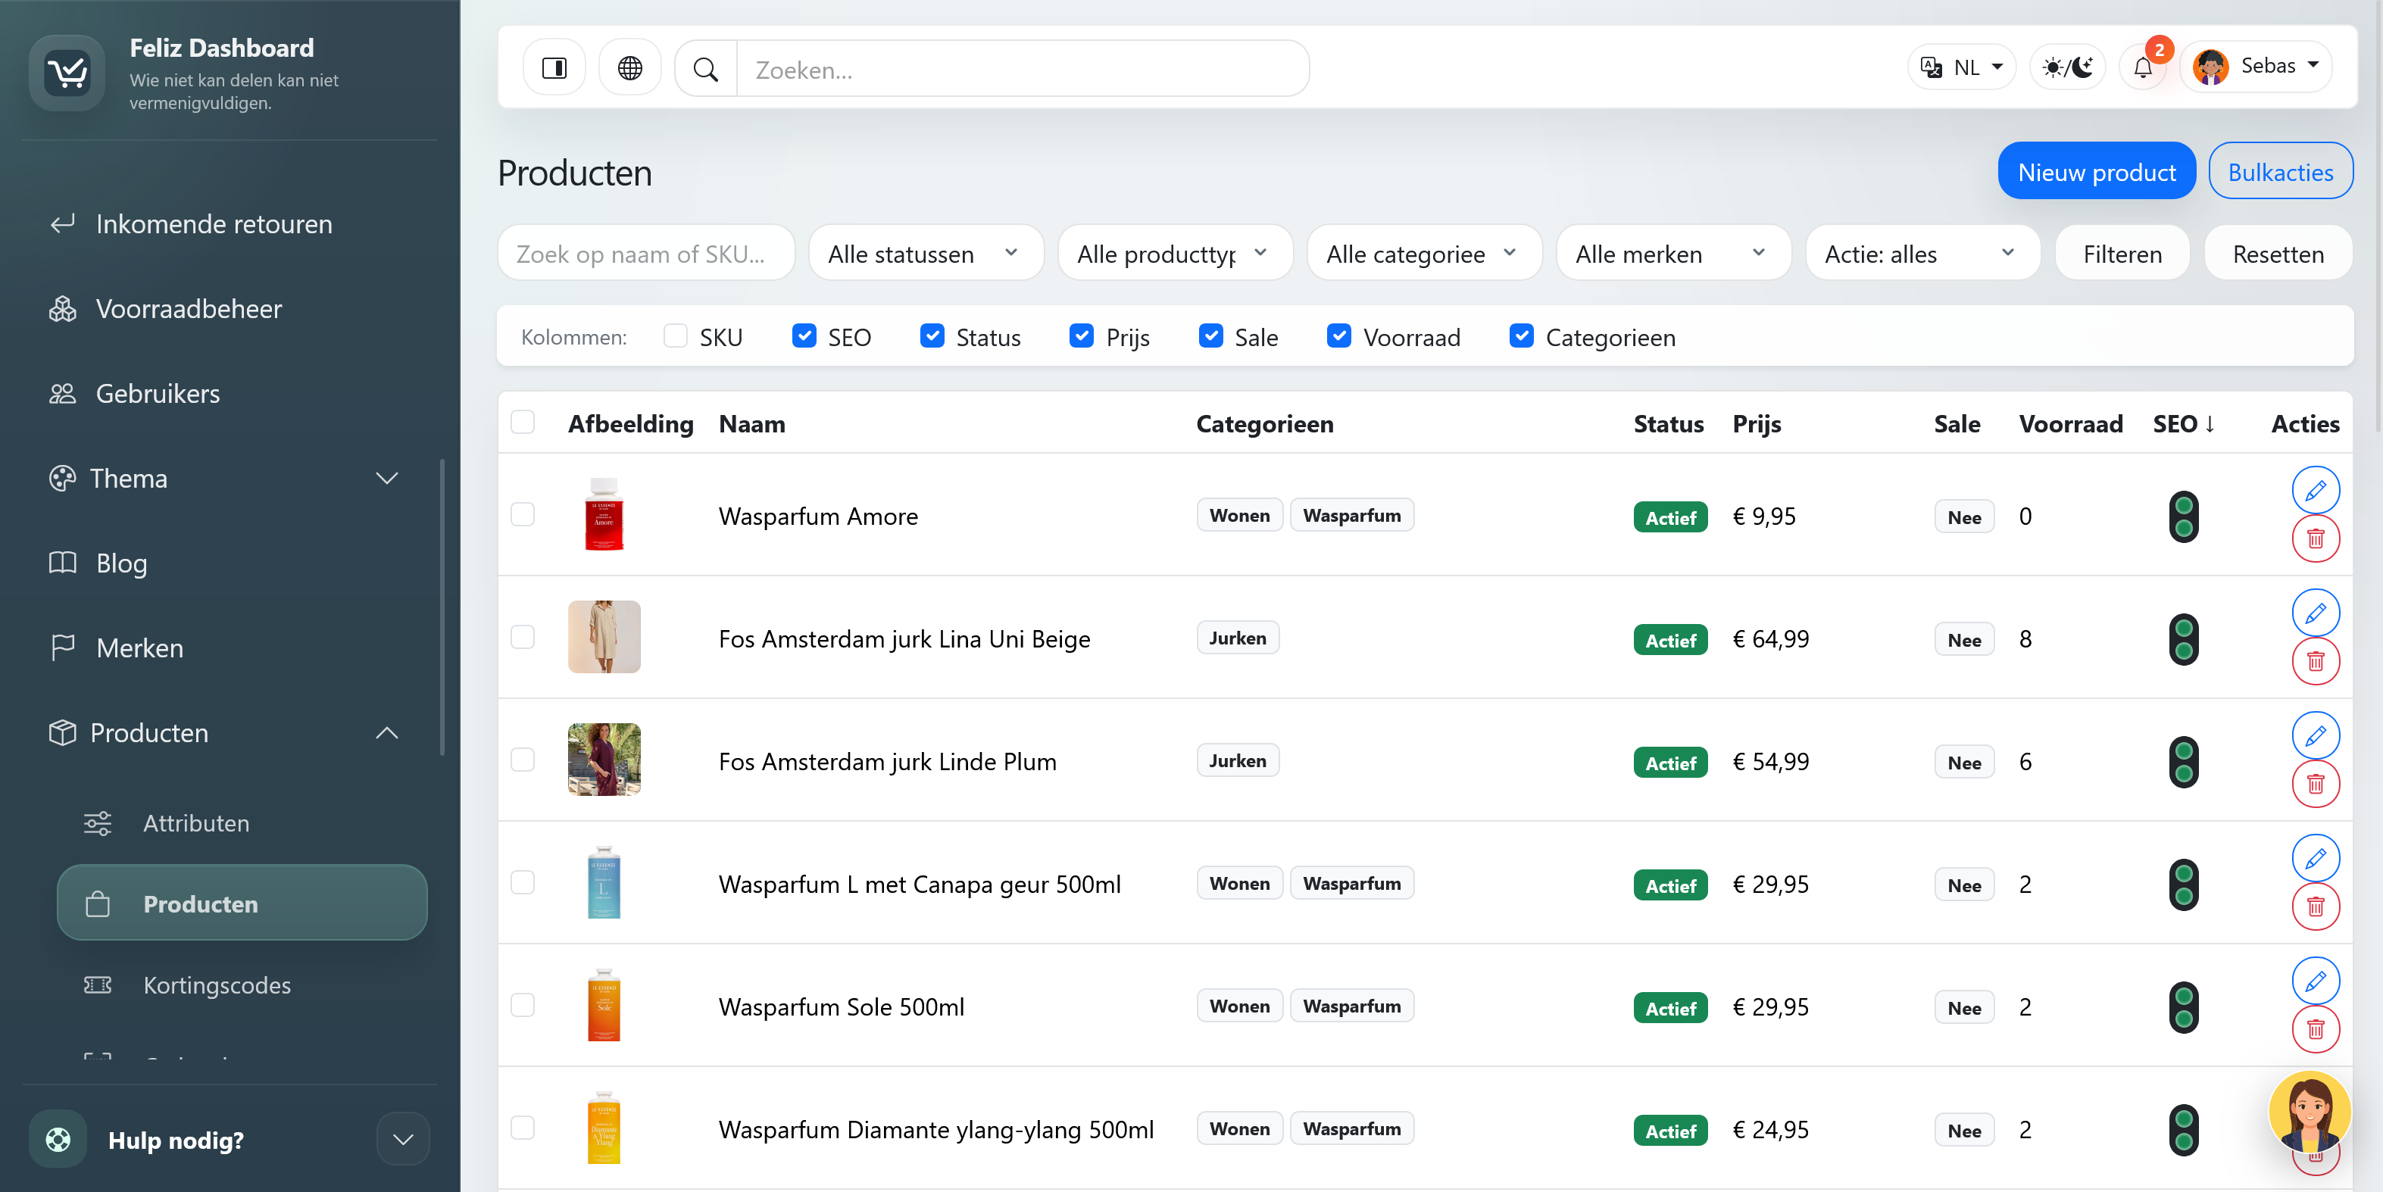
Task: Click the Nieuw product button
Action: (2096, 171)
